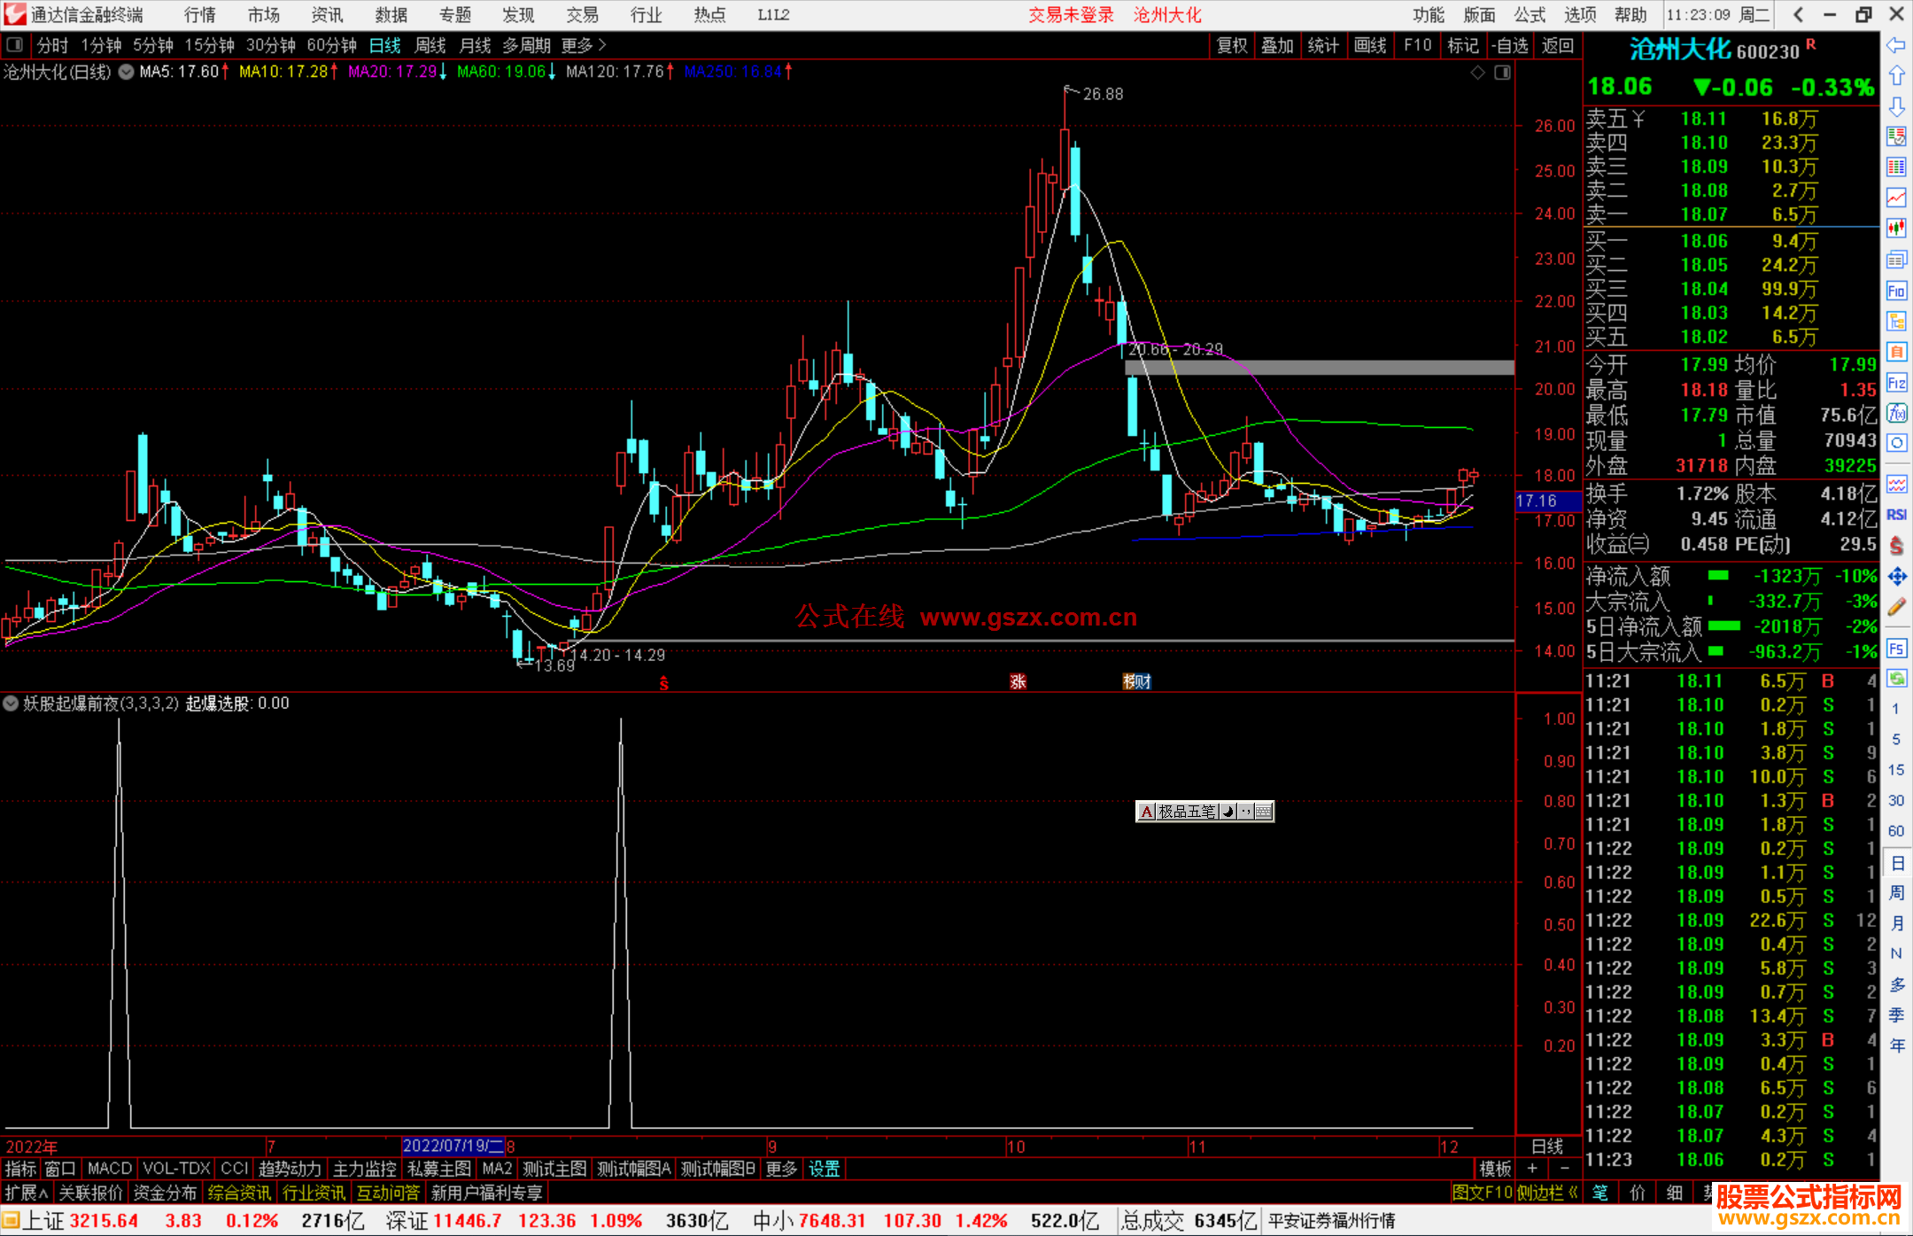Open the 公式 menu
Screen dimensions: 1913x1236
coord(1530,15)
